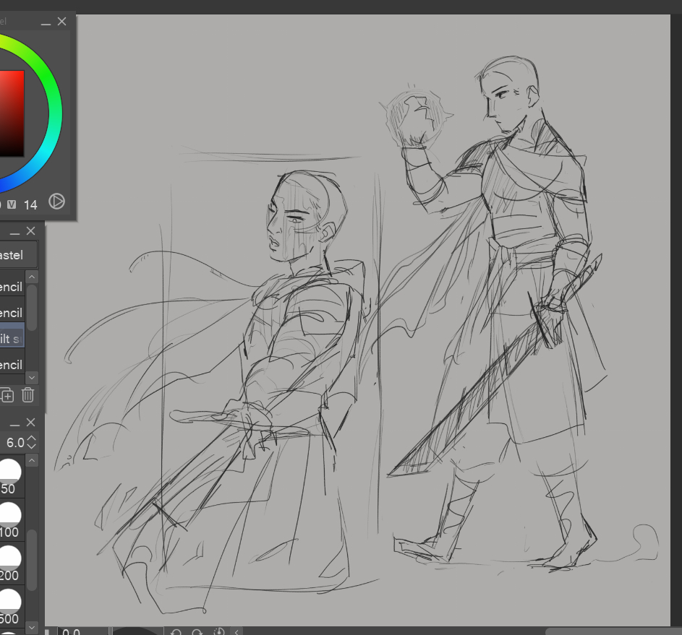Click the reset rotation icon in bottom bar

point(218,632)
